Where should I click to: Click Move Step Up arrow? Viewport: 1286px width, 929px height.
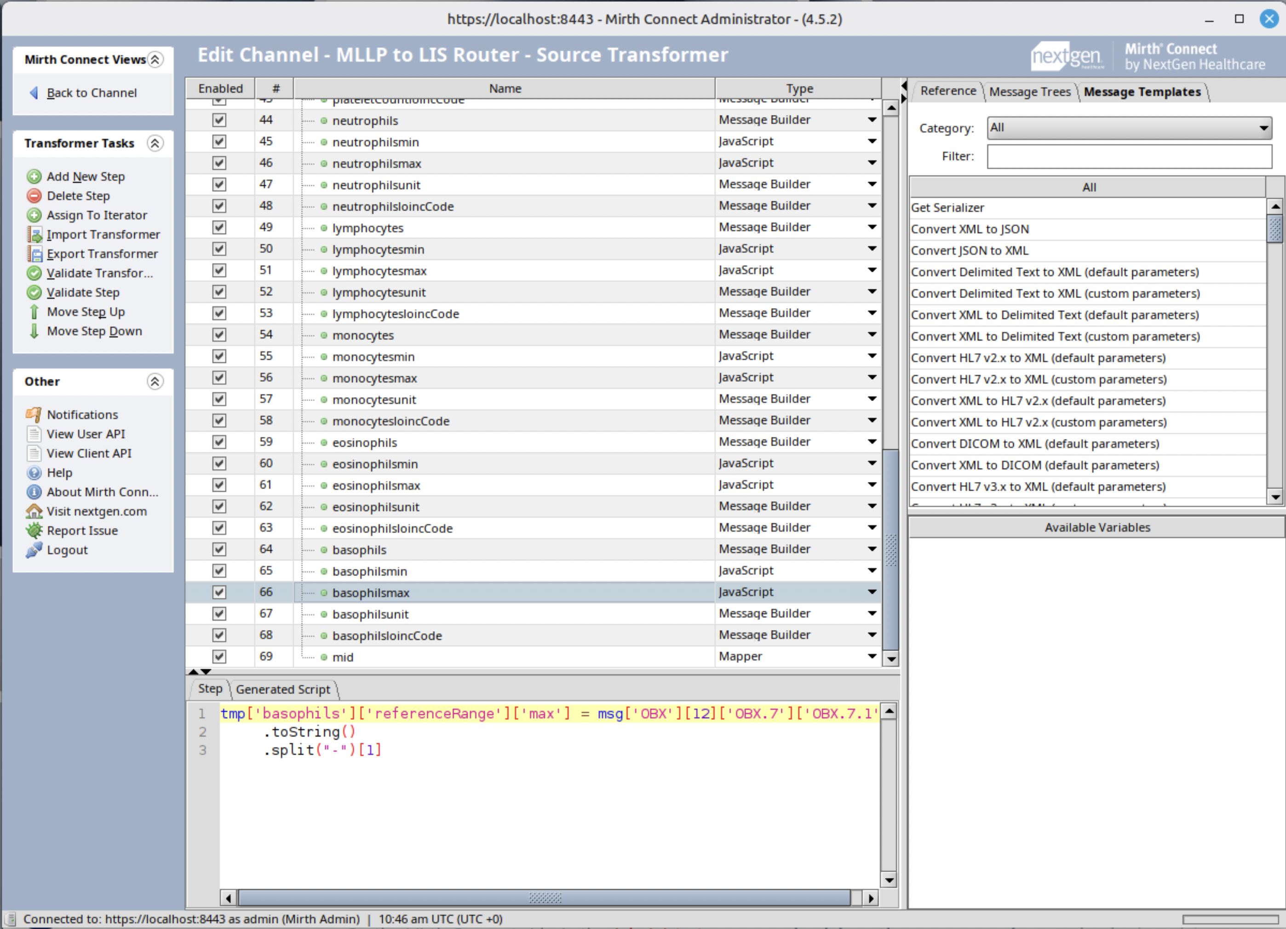click(34, 312)
